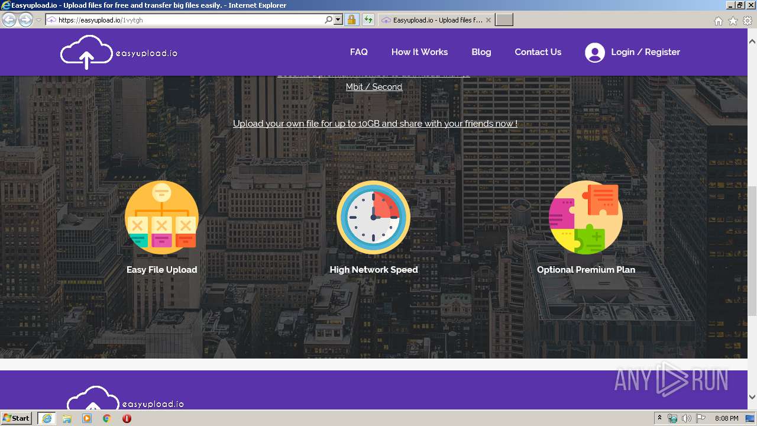Click the search magnifier in address bar
This screenshot has width=757, height=426.
[x=329, y=20]
